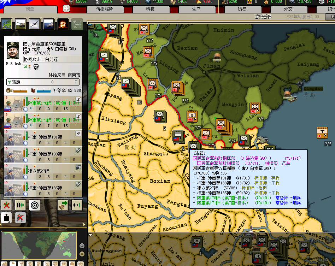This screenshot has width=335, height=266.
Task: Click the wrench brigade icon on 第138師 row
Action: click(x=78, y=150)
